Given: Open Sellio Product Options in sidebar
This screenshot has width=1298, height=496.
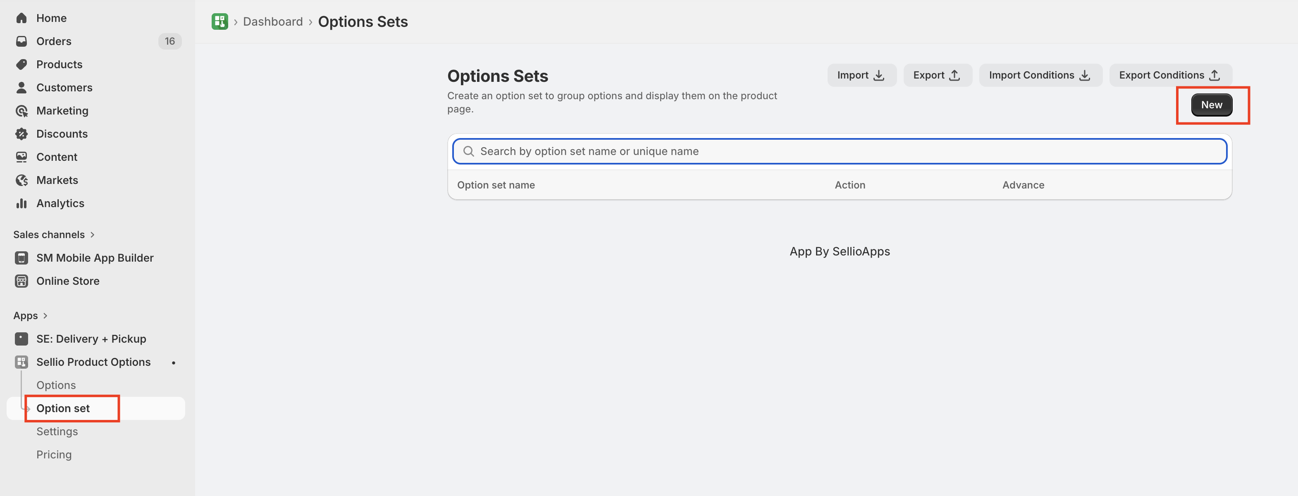Looking at the screenshot, I should [93, 362].
